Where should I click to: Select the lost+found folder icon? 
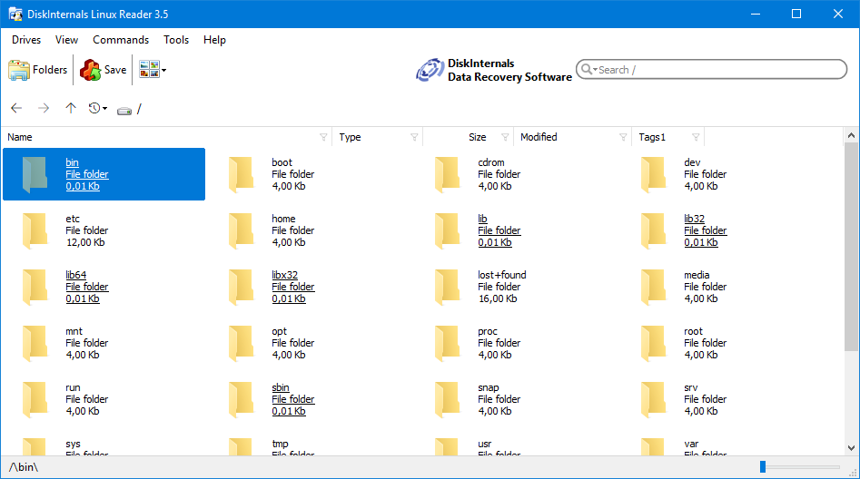click(447, 288)
